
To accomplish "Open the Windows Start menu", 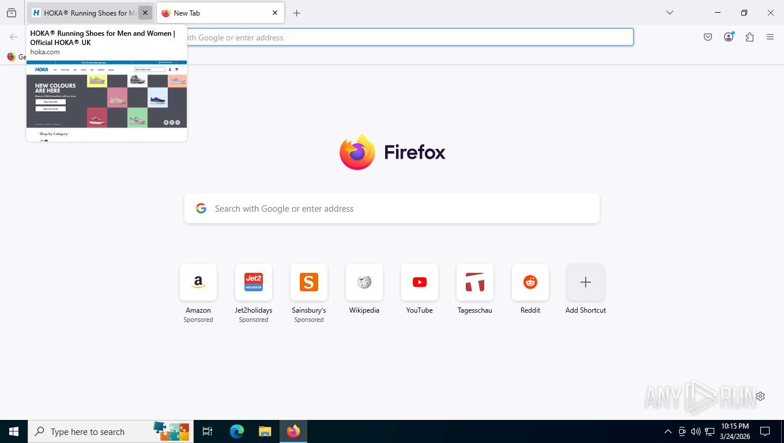I will pyautogui.click(x=14, y=431).
